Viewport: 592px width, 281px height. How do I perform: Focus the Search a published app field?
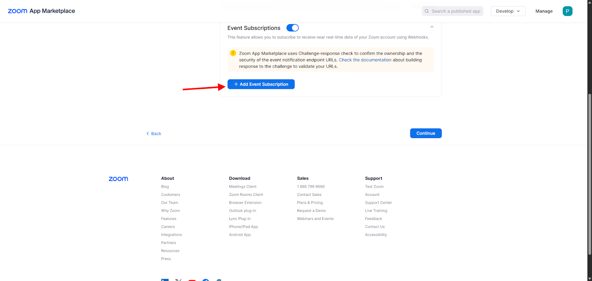tap(453, 11)
